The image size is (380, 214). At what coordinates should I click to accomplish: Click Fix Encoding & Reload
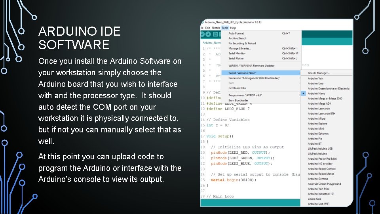[x=261, y=44]
